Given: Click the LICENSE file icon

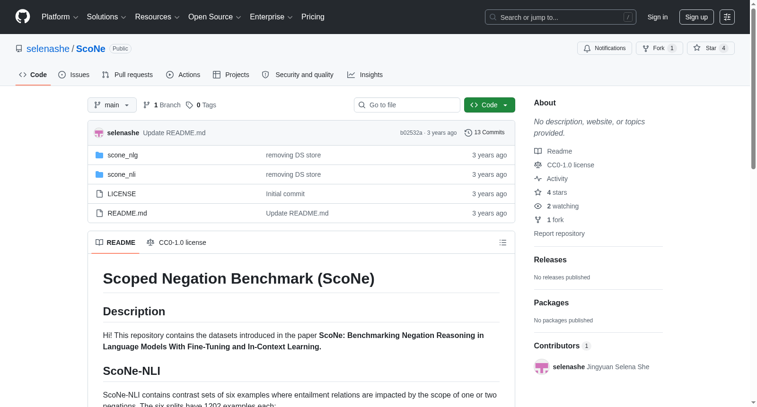Looking at the screenshot, I should click(99, 194).
